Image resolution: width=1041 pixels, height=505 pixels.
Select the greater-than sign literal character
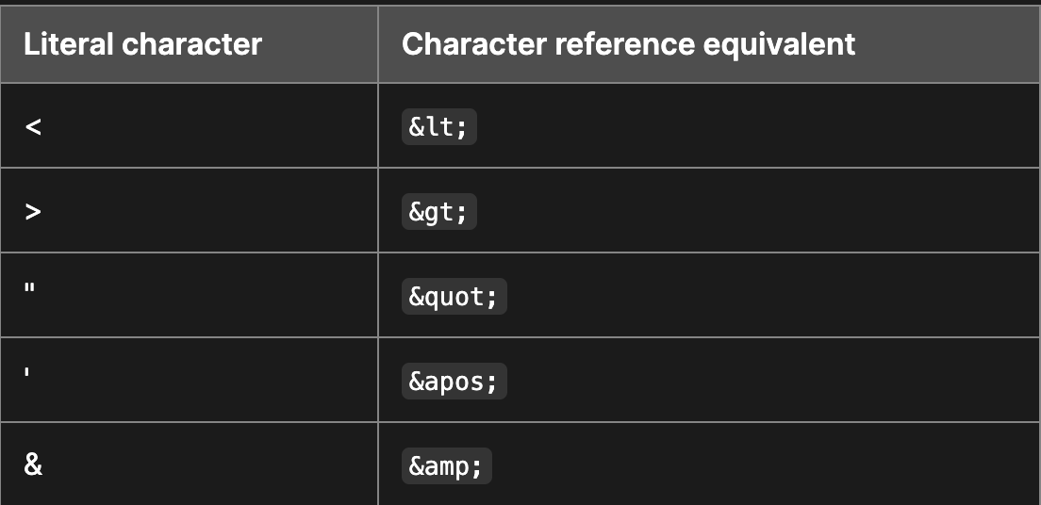[x=33, y=212]
